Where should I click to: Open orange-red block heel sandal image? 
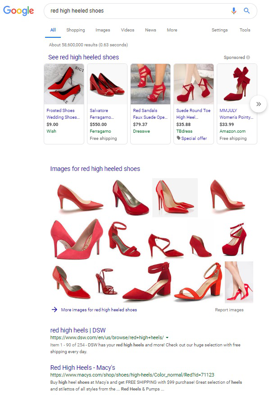[x=198, y=282]
